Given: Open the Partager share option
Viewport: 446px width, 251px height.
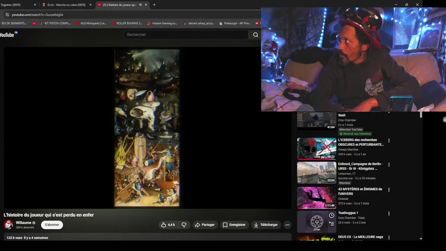Looking at the screenshot, I should (x=205, y=225).
